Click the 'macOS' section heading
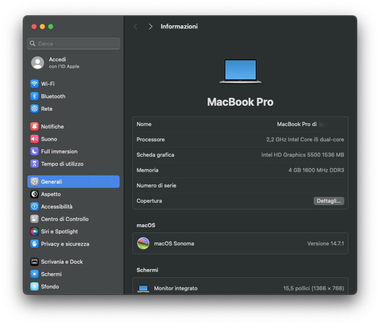Viewport: 380px width, 325px height. 146,225
